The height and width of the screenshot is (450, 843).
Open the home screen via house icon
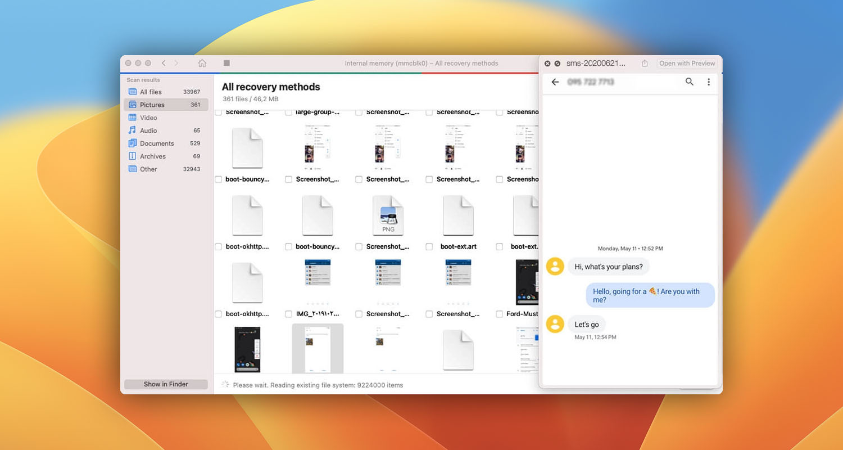point(202,64)
